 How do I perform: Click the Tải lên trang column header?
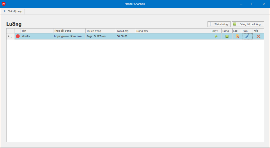tap(100, 31)
